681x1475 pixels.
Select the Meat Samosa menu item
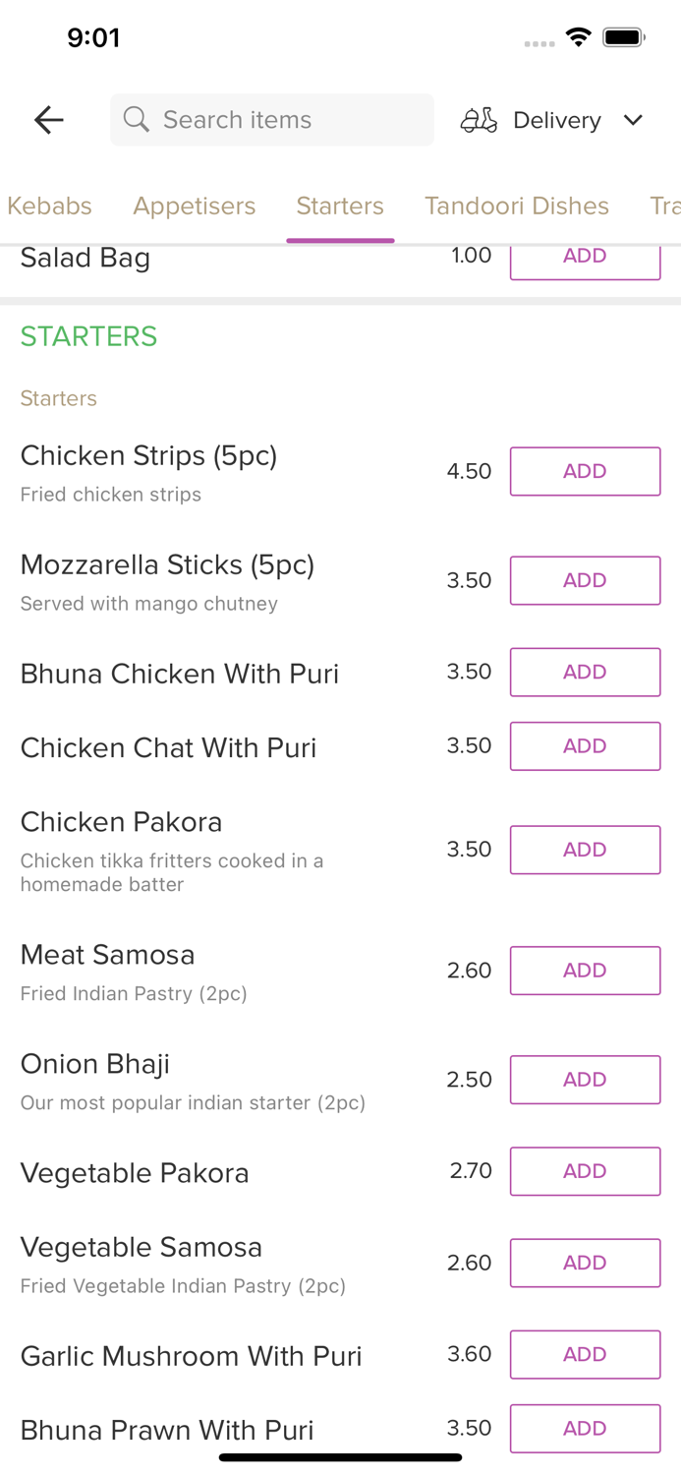[107, 955]
